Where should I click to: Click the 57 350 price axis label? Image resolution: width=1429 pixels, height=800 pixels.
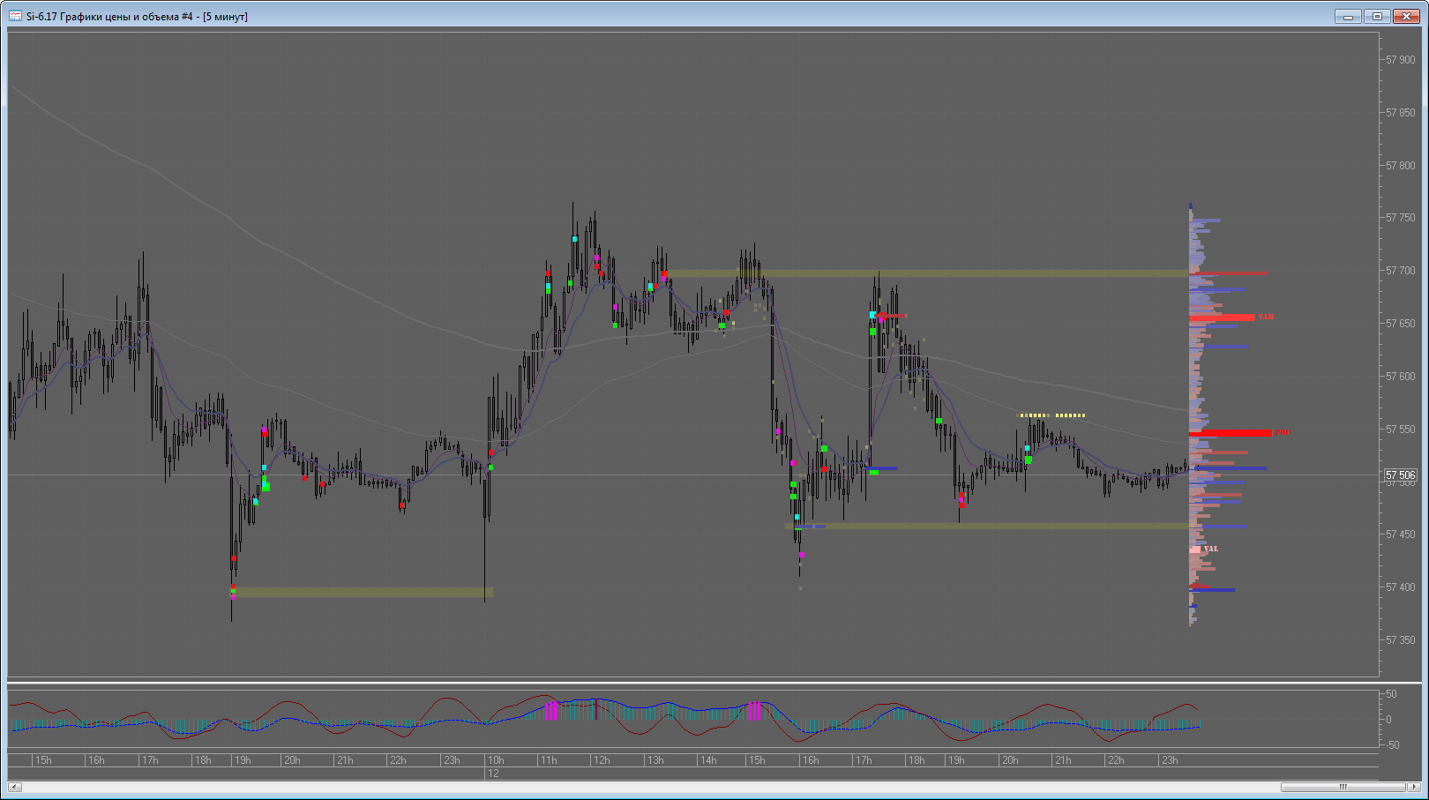coord(1400,640)
